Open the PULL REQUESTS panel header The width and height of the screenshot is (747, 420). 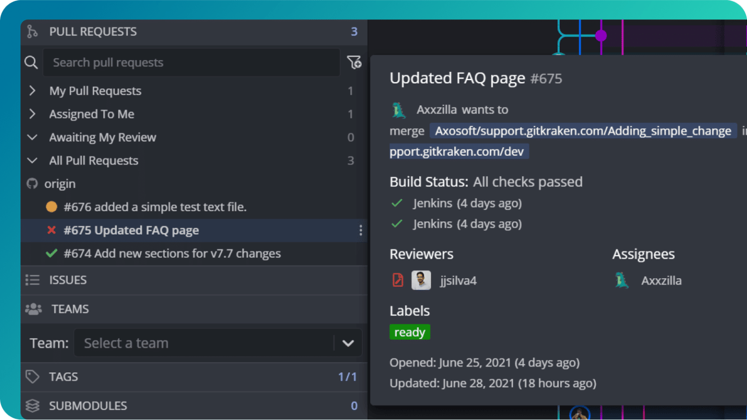[194, 32]
